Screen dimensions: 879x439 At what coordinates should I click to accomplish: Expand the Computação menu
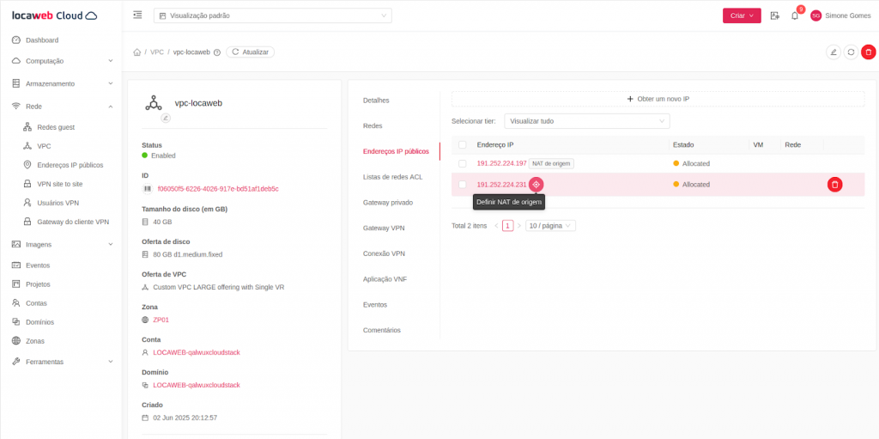(62, 61)
